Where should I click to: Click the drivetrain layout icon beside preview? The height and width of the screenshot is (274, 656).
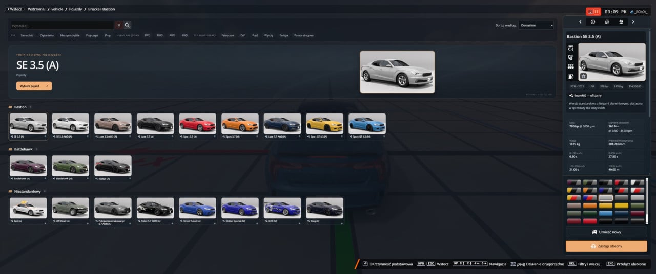tap(571, 48)
